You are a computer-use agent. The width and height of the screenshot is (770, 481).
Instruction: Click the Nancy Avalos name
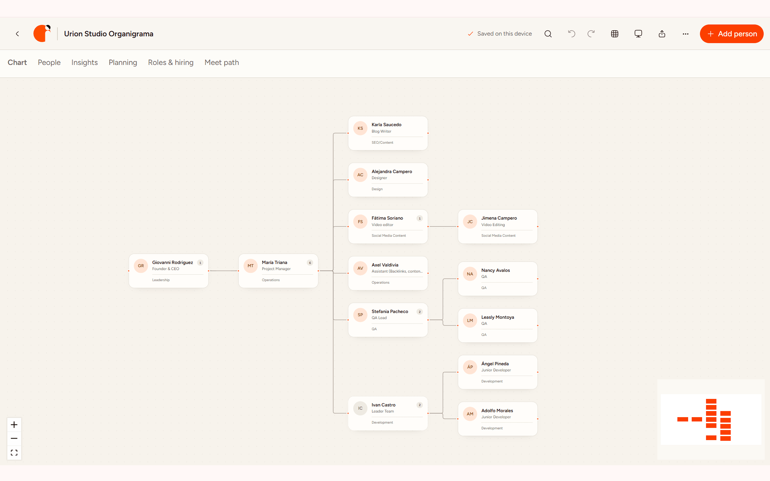pyautogui.click(x=495, y=270)
